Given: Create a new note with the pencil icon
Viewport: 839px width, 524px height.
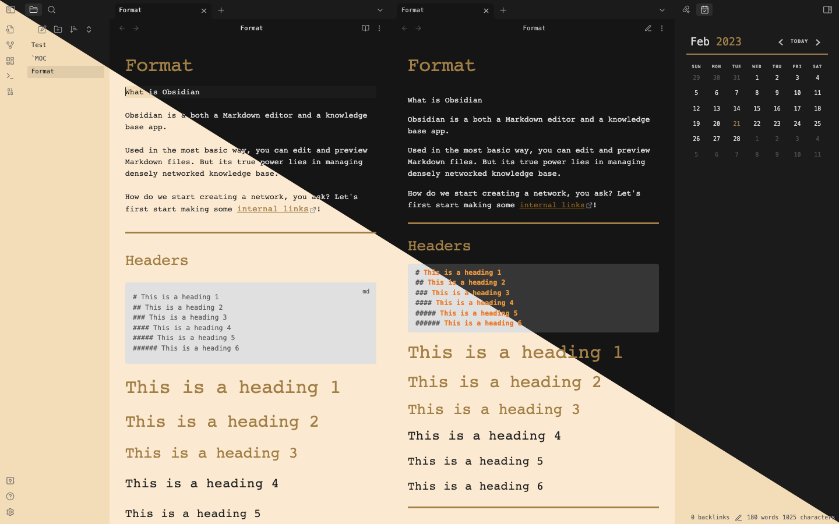Looking at the screenshot, I should tap(42, 29).
